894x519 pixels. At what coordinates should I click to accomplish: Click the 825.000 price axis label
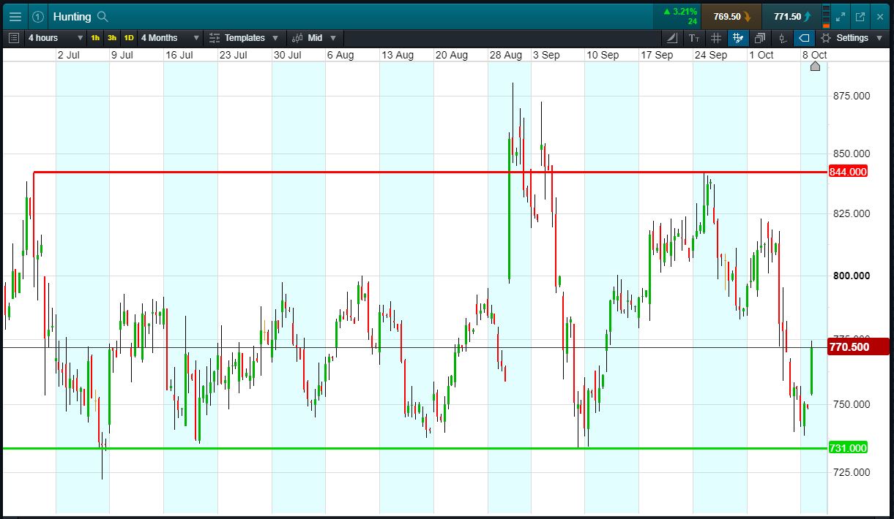tap(851, 213)
